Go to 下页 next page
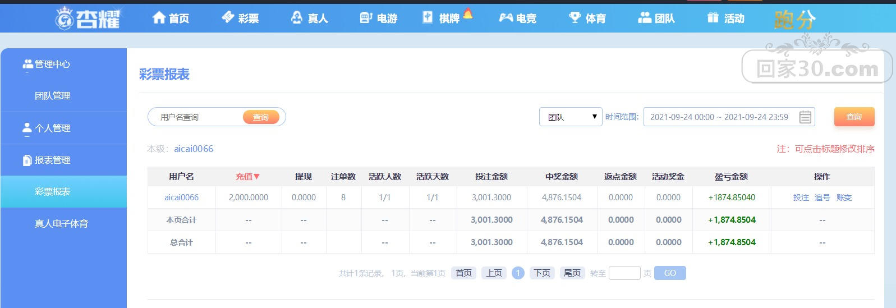This screenshot has width=896, height=308. click(x=541, y=273)
